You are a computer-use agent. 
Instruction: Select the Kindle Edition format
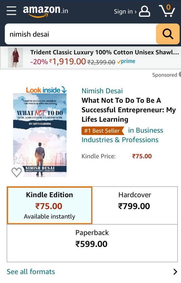[50, 205]
